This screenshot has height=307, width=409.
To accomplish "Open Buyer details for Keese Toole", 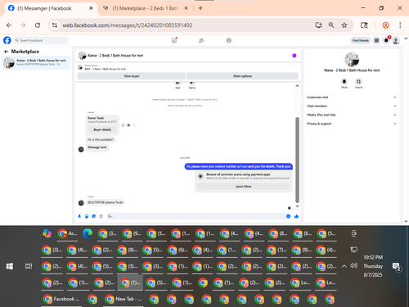I will [x=102, y=129].
